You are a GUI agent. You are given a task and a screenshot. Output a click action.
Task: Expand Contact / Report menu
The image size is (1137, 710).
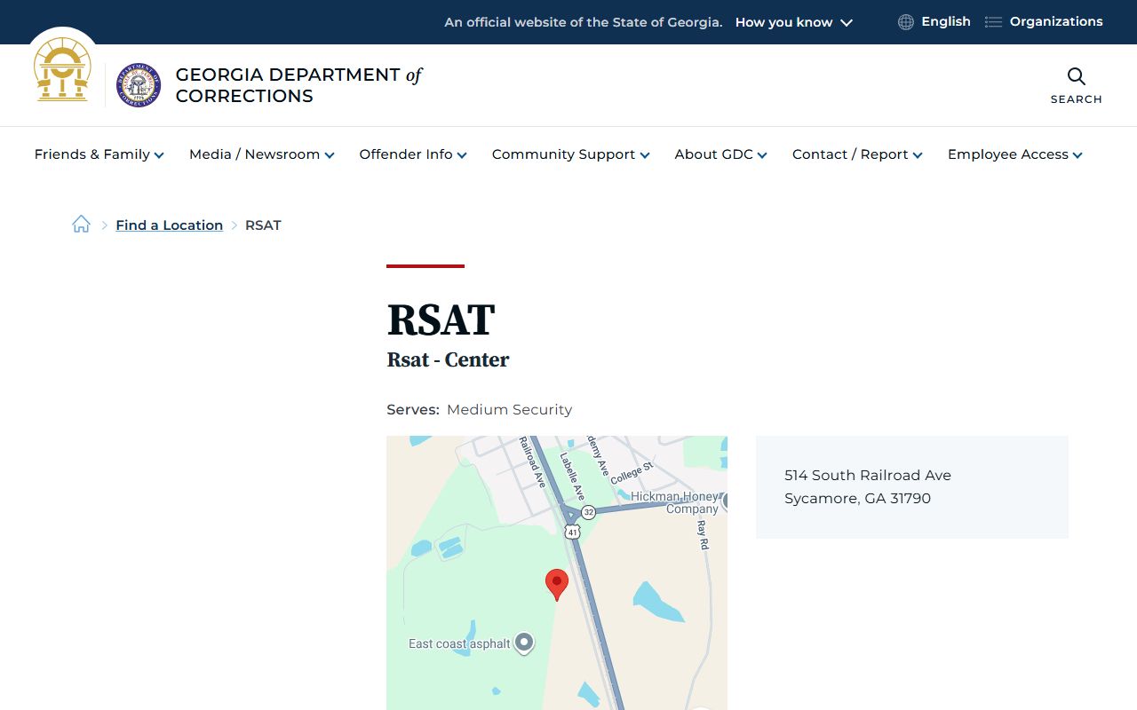pos(857,154)
